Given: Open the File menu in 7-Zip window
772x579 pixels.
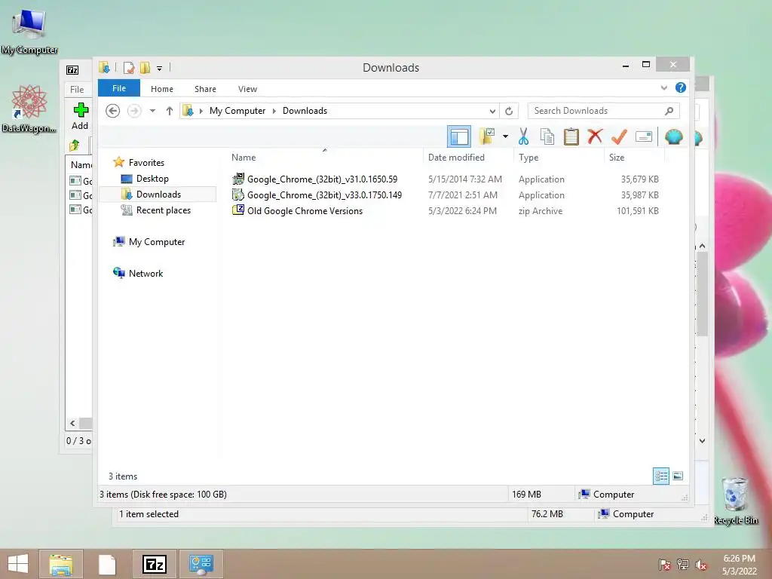Looking at the screenshot, I should tap(77, 89).
